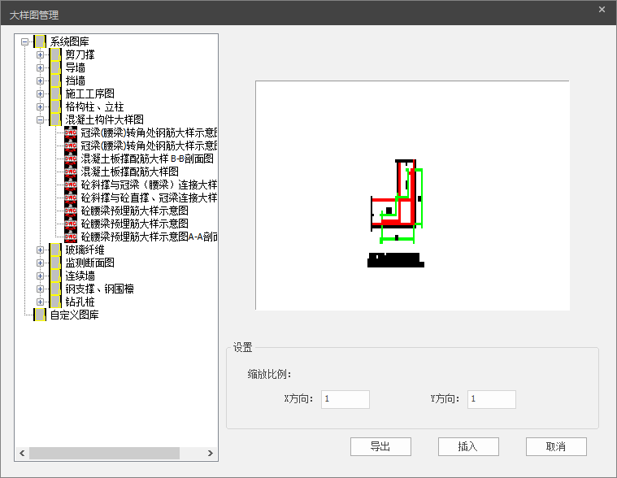Select the 钻孔桩 label
The image size is (617, 478).
(x=80, y=302)
